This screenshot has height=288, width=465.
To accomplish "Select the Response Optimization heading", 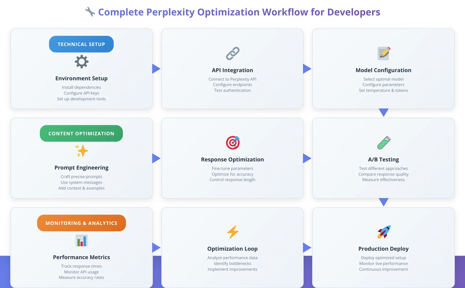I will (x=233, y=159).
